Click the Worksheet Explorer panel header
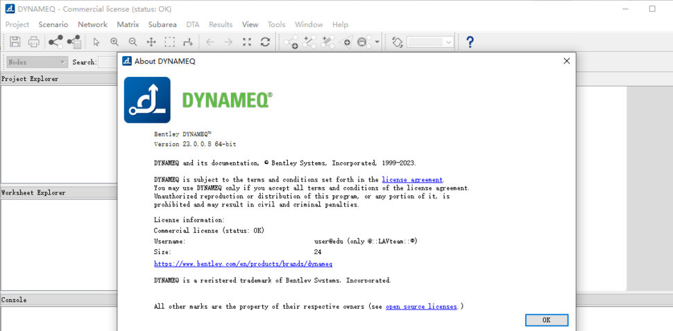The image size is (673, 331). (x=59, y=193)
